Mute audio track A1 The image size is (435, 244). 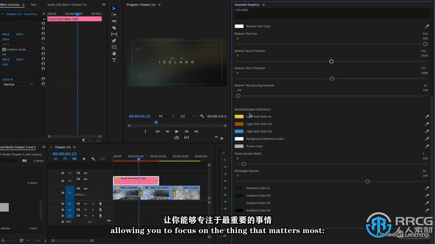coord(85,204)
